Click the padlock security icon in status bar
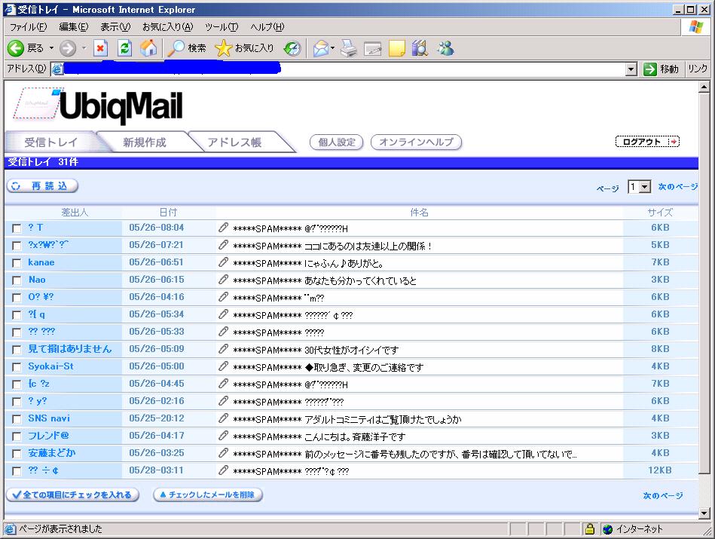The width and height of the screenshot is (715, 539). tap(590, 529)
